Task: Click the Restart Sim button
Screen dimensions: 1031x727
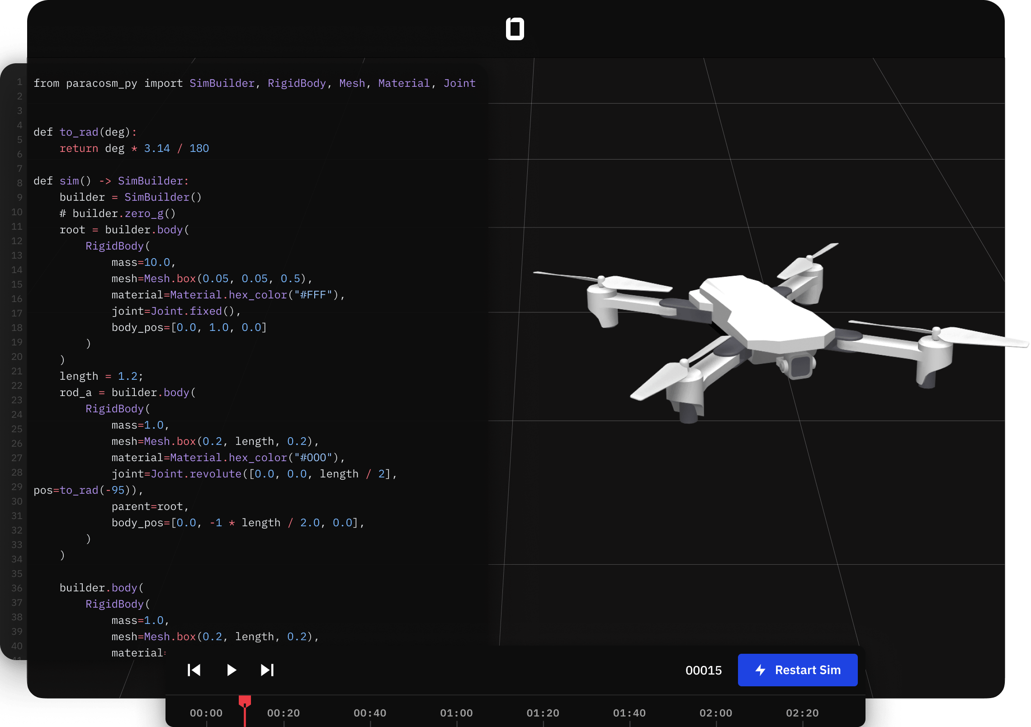Action: (797, 670)
